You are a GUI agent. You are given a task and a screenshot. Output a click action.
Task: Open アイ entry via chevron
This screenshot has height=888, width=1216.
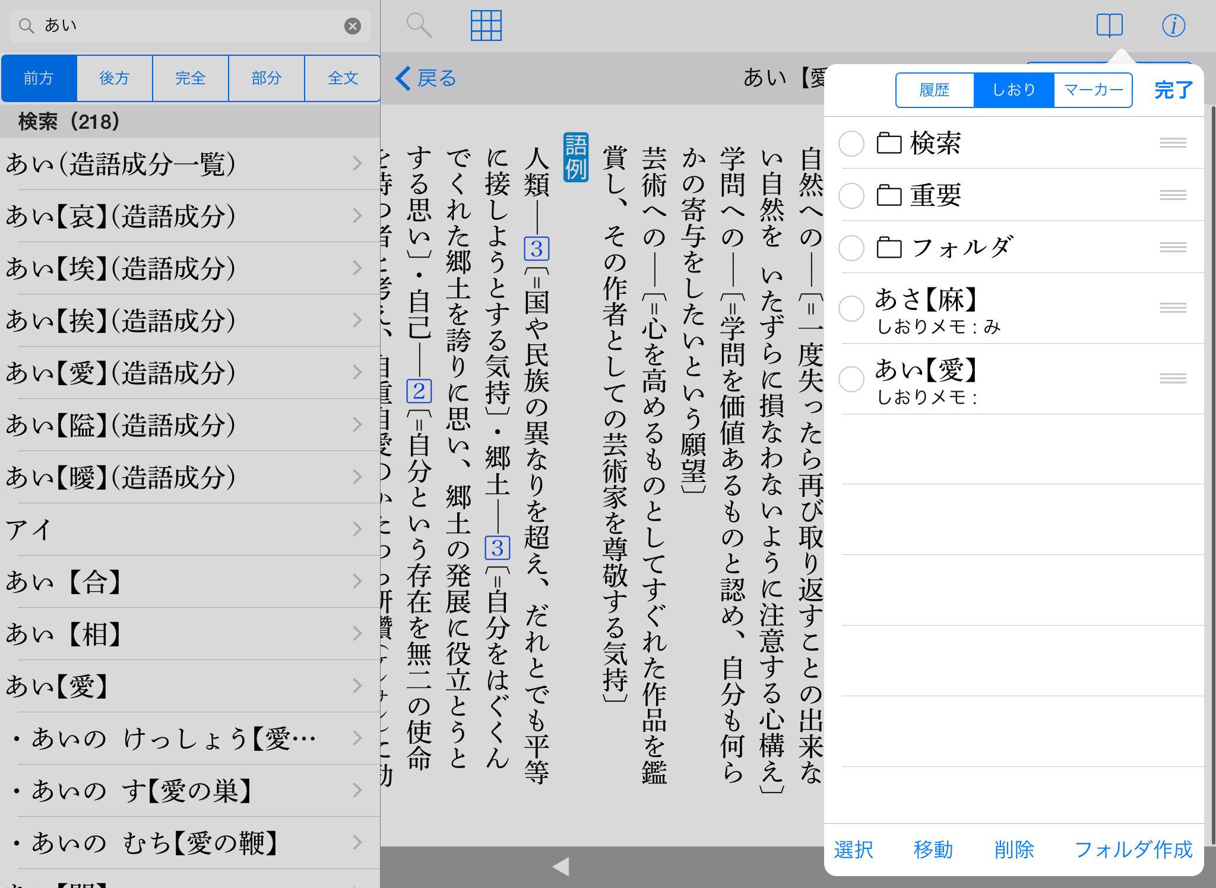(x=357, y=529)
